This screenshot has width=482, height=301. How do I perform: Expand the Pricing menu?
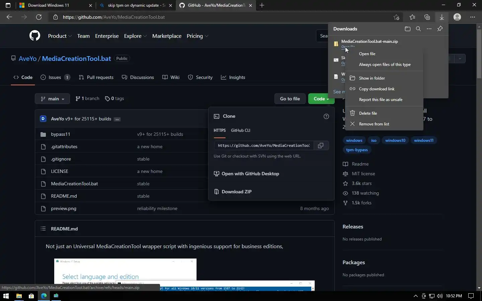pos(197,36)
